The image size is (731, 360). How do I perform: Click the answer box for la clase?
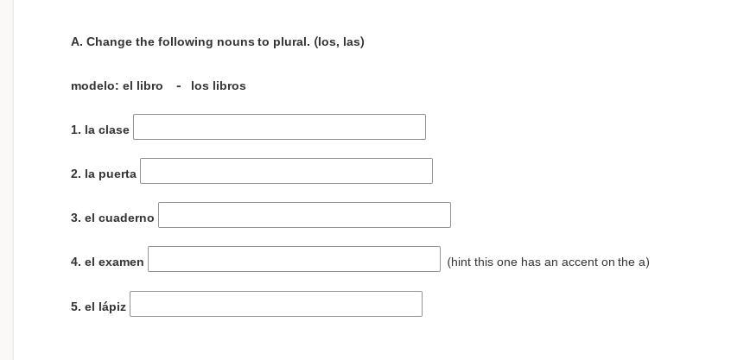279,127
